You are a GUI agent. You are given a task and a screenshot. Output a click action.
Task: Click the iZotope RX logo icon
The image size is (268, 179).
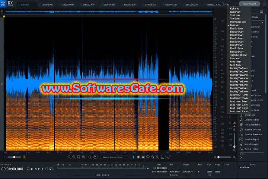(3, 4)
